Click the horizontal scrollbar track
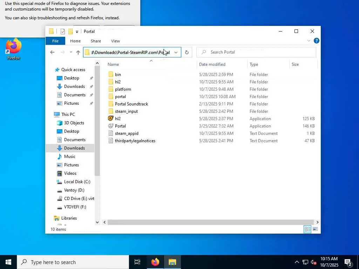 pos(210,222)
